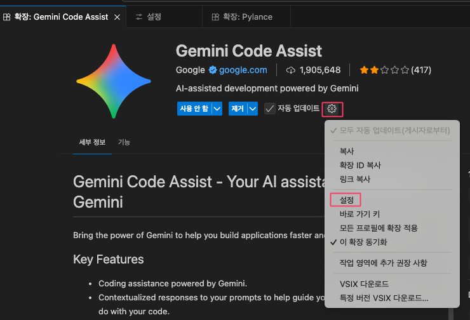This screenshot has height=320, width=470.
Task: Open the extension manage gear icon
Action: 332,109
